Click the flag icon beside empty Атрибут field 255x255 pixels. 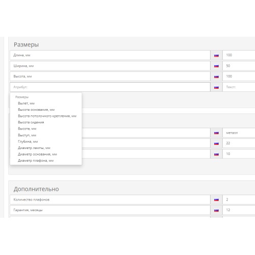(216, 87)
